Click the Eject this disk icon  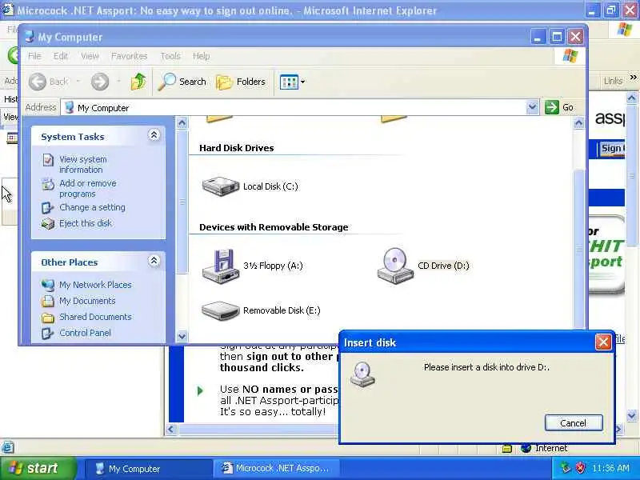click(48, 224)
